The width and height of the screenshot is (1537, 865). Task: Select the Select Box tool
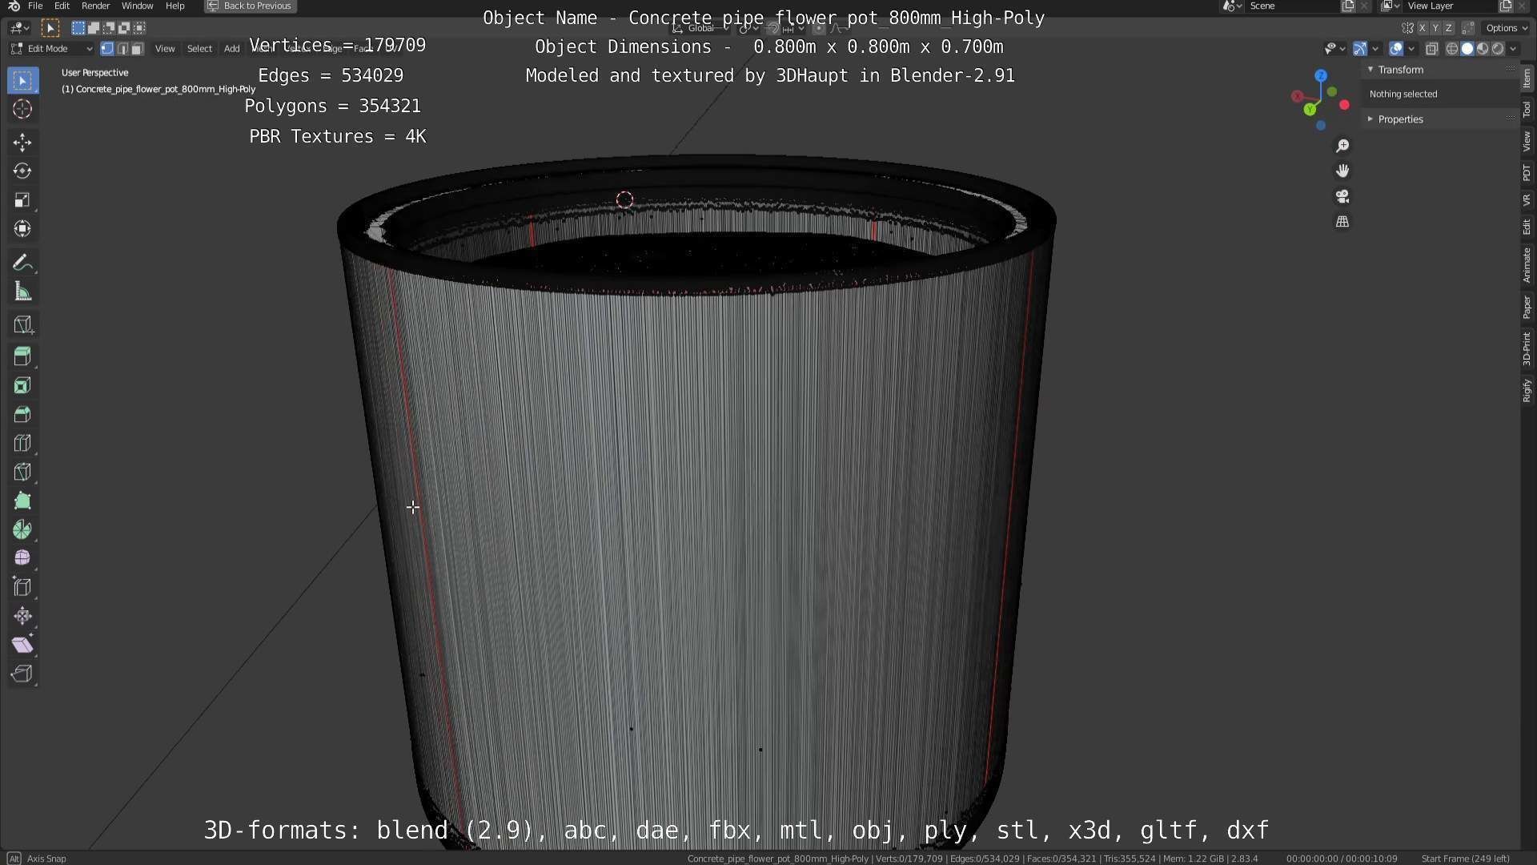pyautogui.click(x=22, y=80)
